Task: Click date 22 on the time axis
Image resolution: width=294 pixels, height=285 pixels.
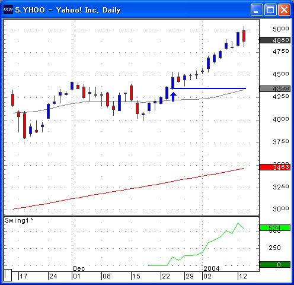Action: [166, 276]
